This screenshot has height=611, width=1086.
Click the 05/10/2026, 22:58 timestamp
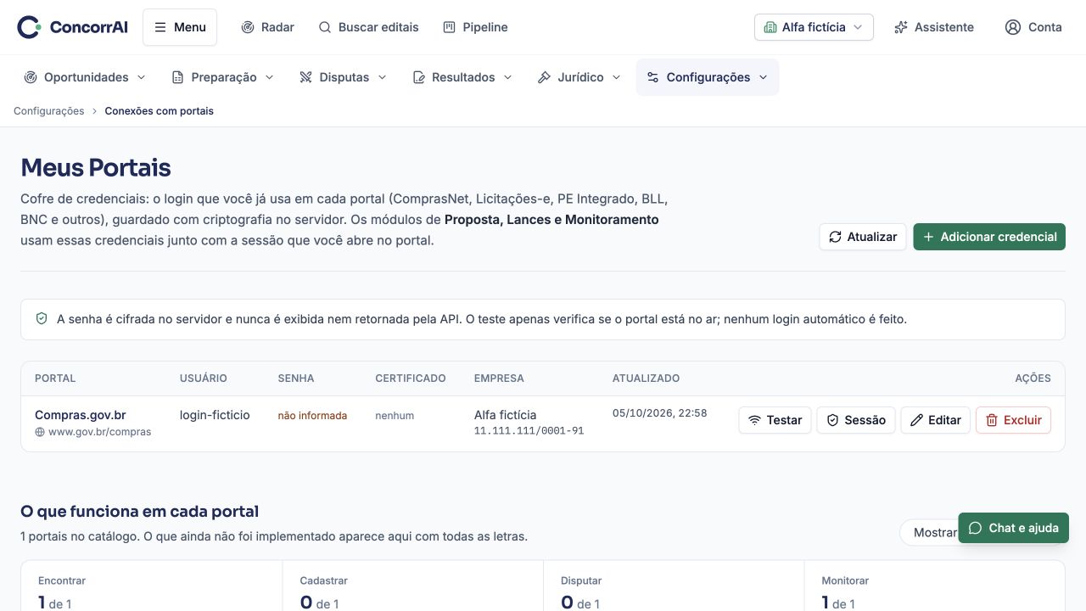coord(659,413)
